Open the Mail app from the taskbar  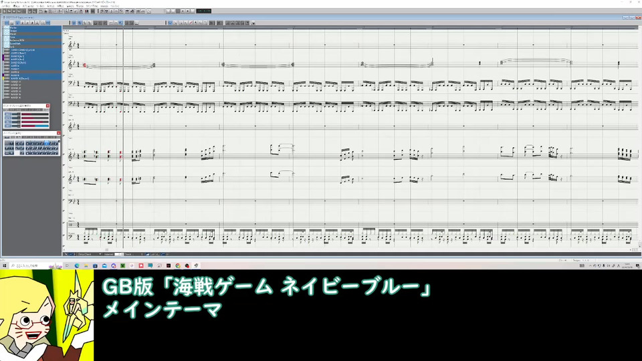[104, 265]
